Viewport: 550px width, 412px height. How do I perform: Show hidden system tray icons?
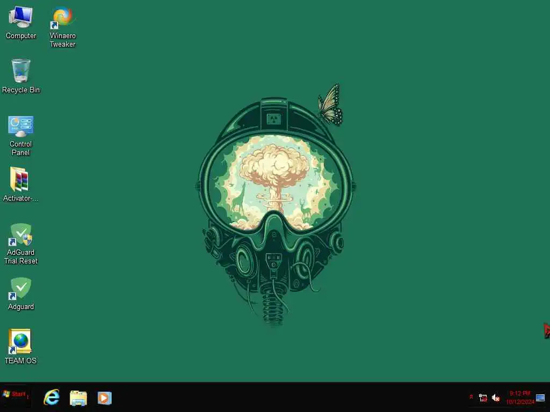point(471,397)
